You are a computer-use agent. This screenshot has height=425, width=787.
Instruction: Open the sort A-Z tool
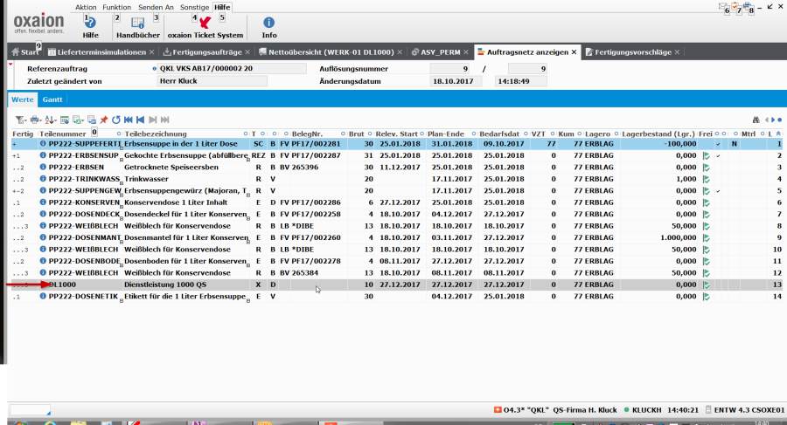coord(50,120)
